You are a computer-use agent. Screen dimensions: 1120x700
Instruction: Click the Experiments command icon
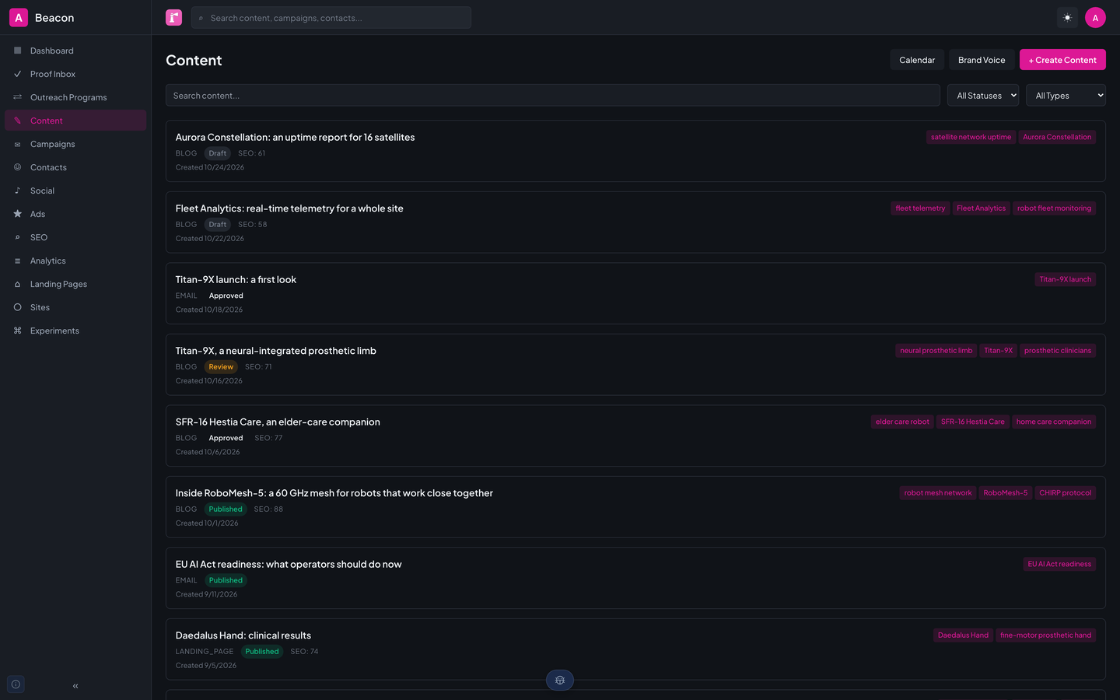tap(17, 331)
